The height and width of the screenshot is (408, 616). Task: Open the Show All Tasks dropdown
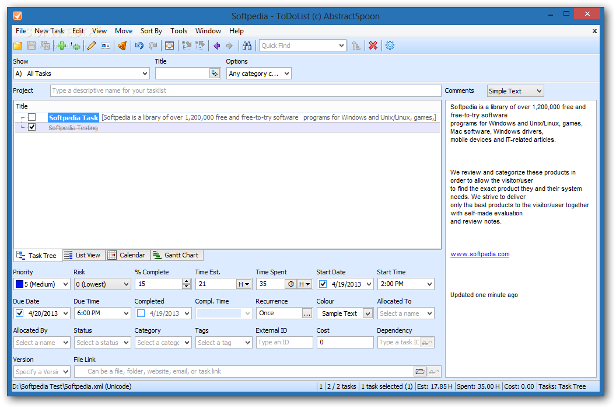tap(81, 74)
